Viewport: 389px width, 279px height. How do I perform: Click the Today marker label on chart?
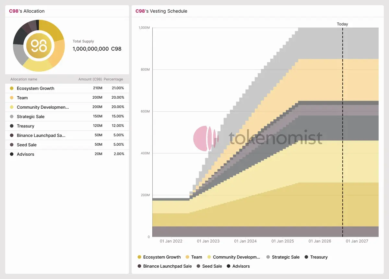click(342, 24)
